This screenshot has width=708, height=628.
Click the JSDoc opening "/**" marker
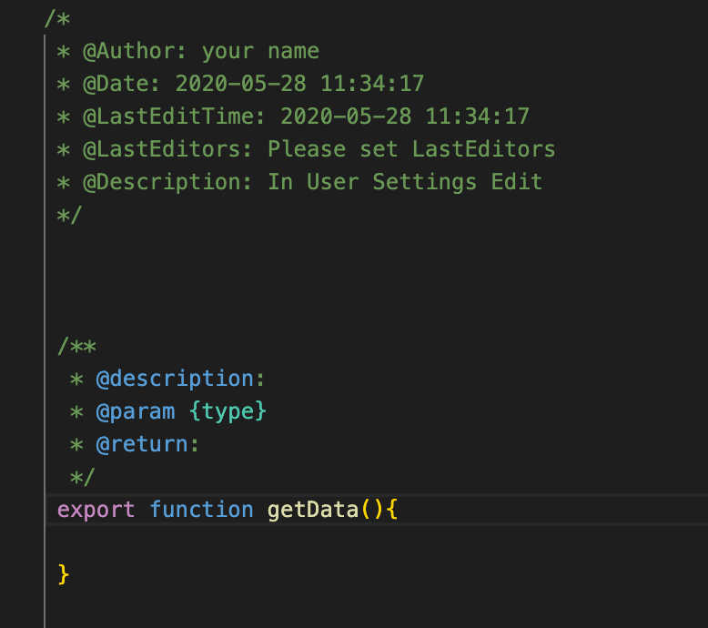coord(76,346)
